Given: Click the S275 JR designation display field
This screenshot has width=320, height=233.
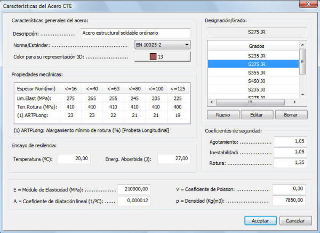Looking at the screenshot, I should coord(257,32).
